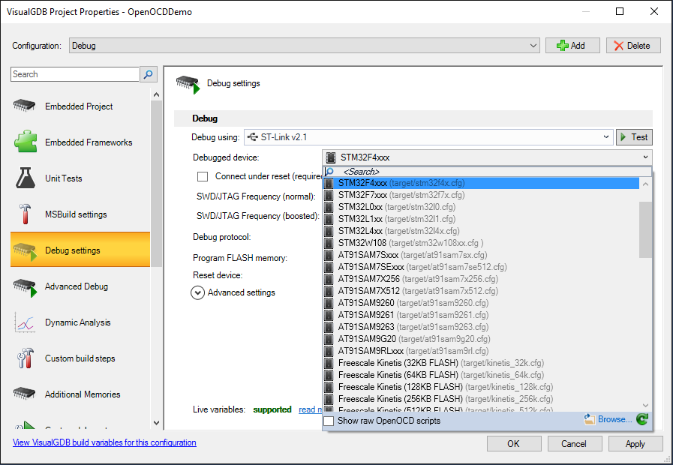Select AT91SAM9263 device entry

tap(481, 327)
